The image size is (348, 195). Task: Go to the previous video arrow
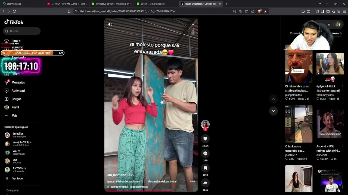(274, 99)
